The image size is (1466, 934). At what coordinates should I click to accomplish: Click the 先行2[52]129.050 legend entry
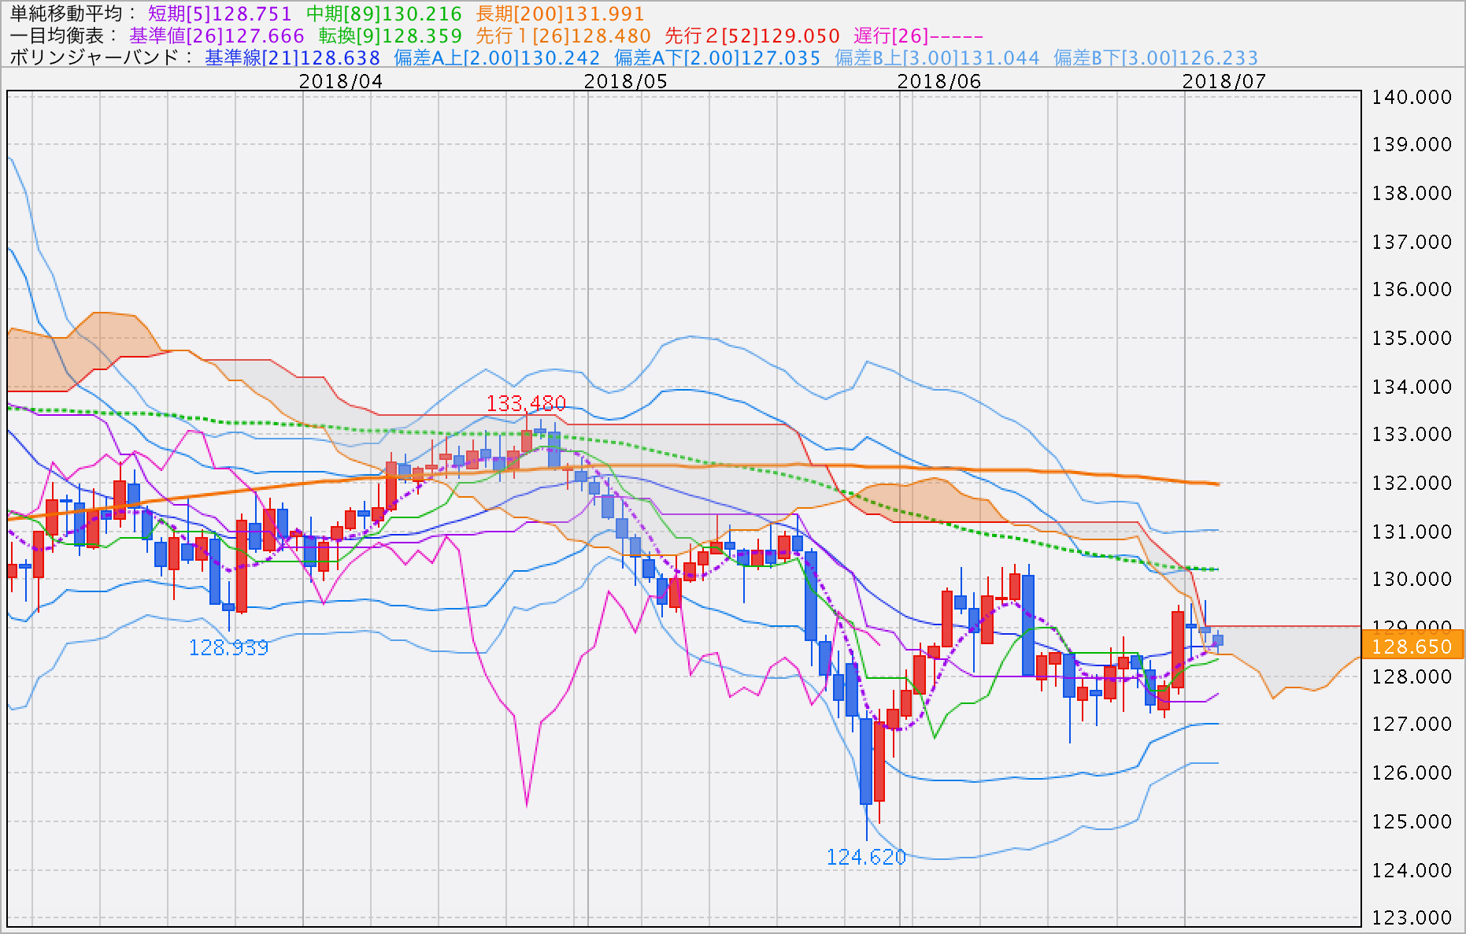coord(752,36)
